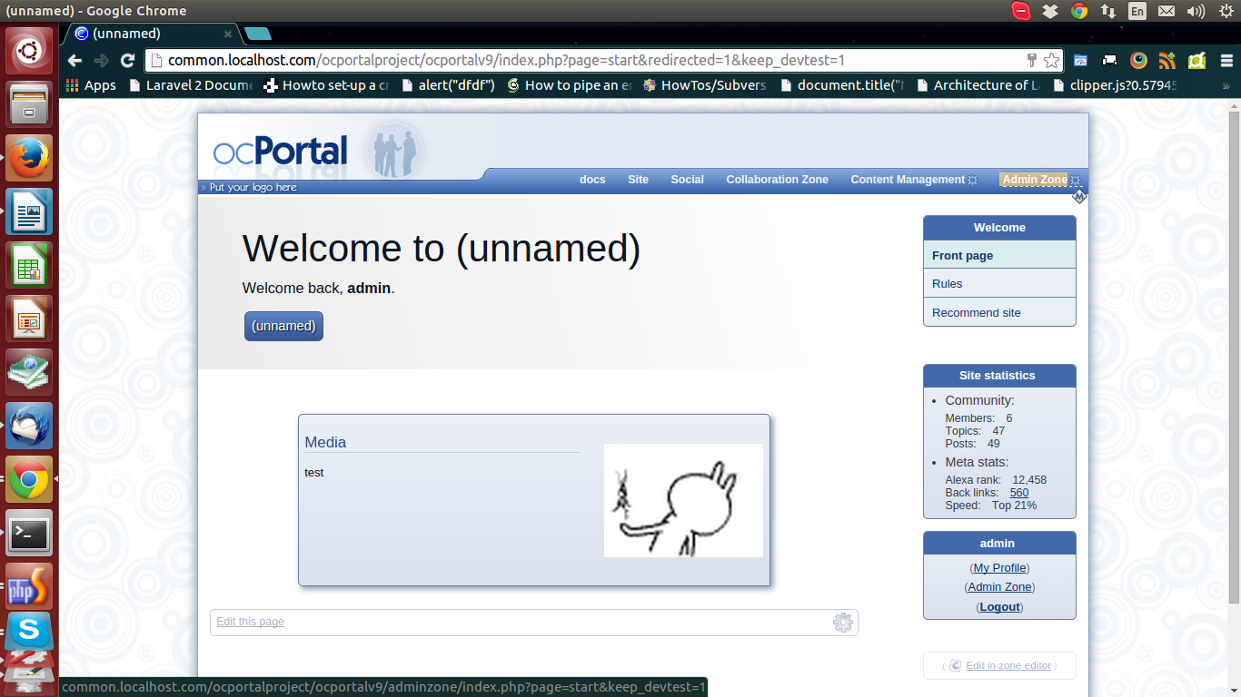The height and width of the screenshot is (697, 1241).
Task: Click the Chrome reload page icon
Action: click(128, 61)
